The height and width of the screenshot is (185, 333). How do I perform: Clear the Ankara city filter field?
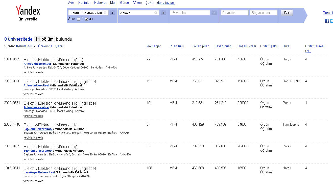click(x=156, y=13)
